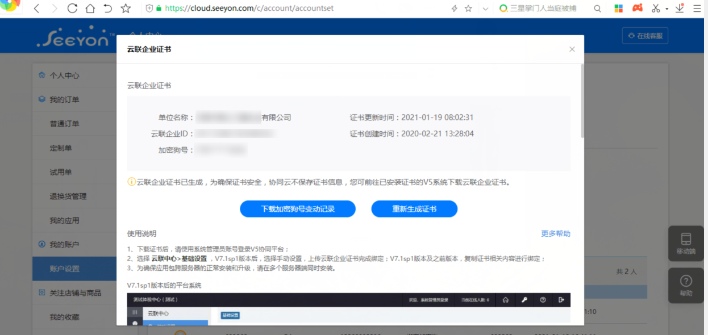Screen dimensions: 708x335
Task: Click the browser back arrow
Action: point(36,9)
